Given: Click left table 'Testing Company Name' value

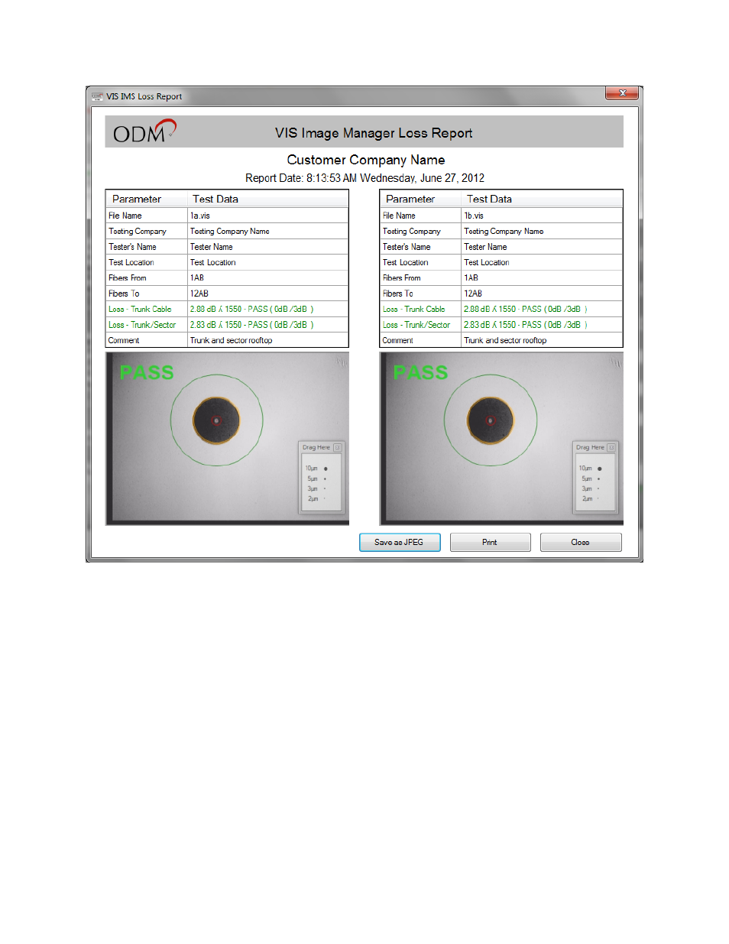Looking at the screenshot, I should pos(229,232).
